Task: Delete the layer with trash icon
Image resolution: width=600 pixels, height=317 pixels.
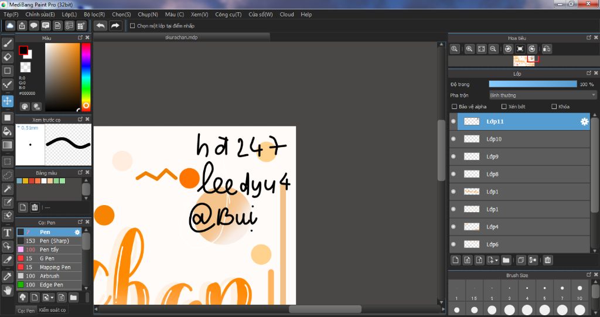Action: coord(548,260)
